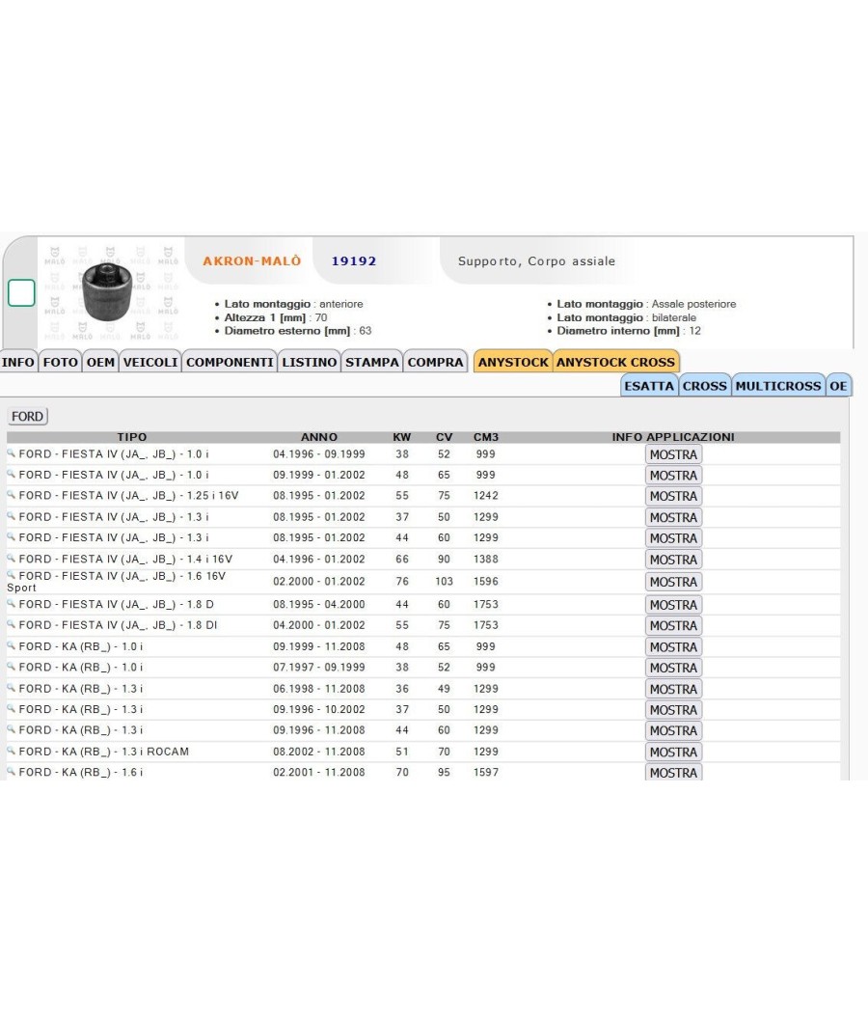Tick the product selection checkbox
This screenshot has height=1013, width=868.
tap(21, 292)
